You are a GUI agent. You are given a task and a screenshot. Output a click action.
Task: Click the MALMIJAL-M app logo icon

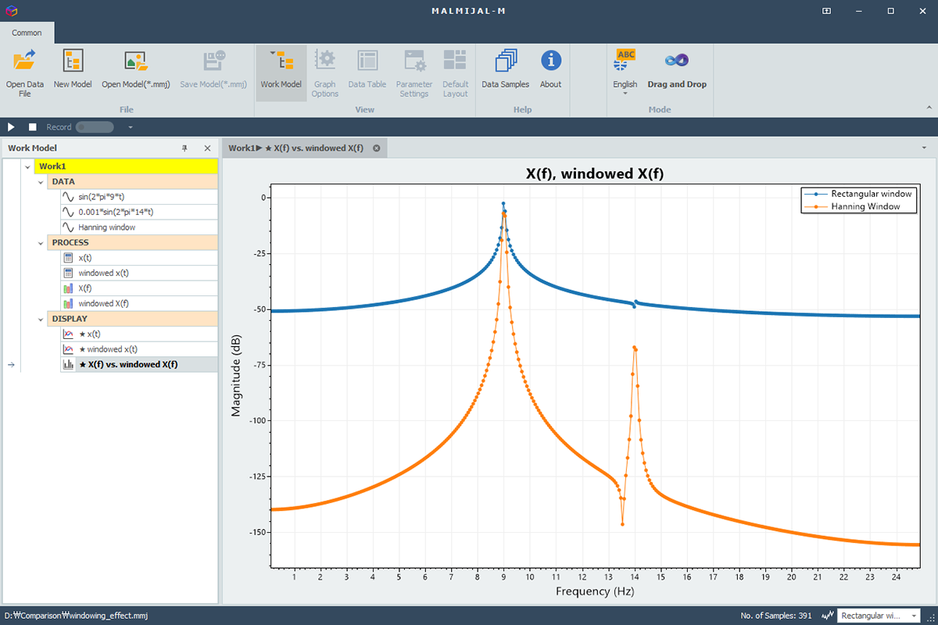click(x=10, y=11)
